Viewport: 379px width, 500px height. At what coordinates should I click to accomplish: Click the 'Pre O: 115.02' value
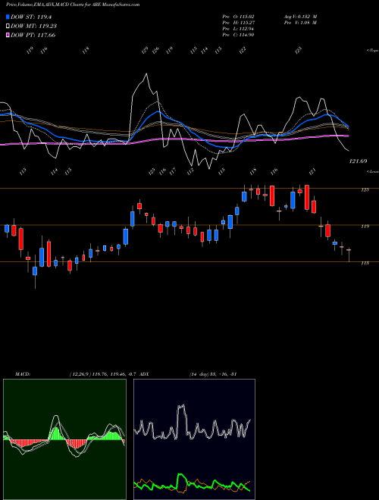pos(238,16)
